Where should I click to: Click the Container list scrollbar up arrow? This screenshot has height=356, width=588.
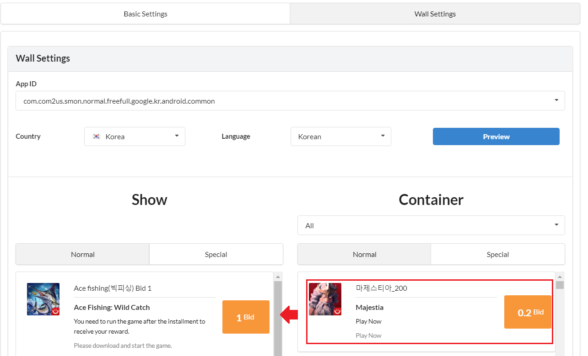[560, 277]
